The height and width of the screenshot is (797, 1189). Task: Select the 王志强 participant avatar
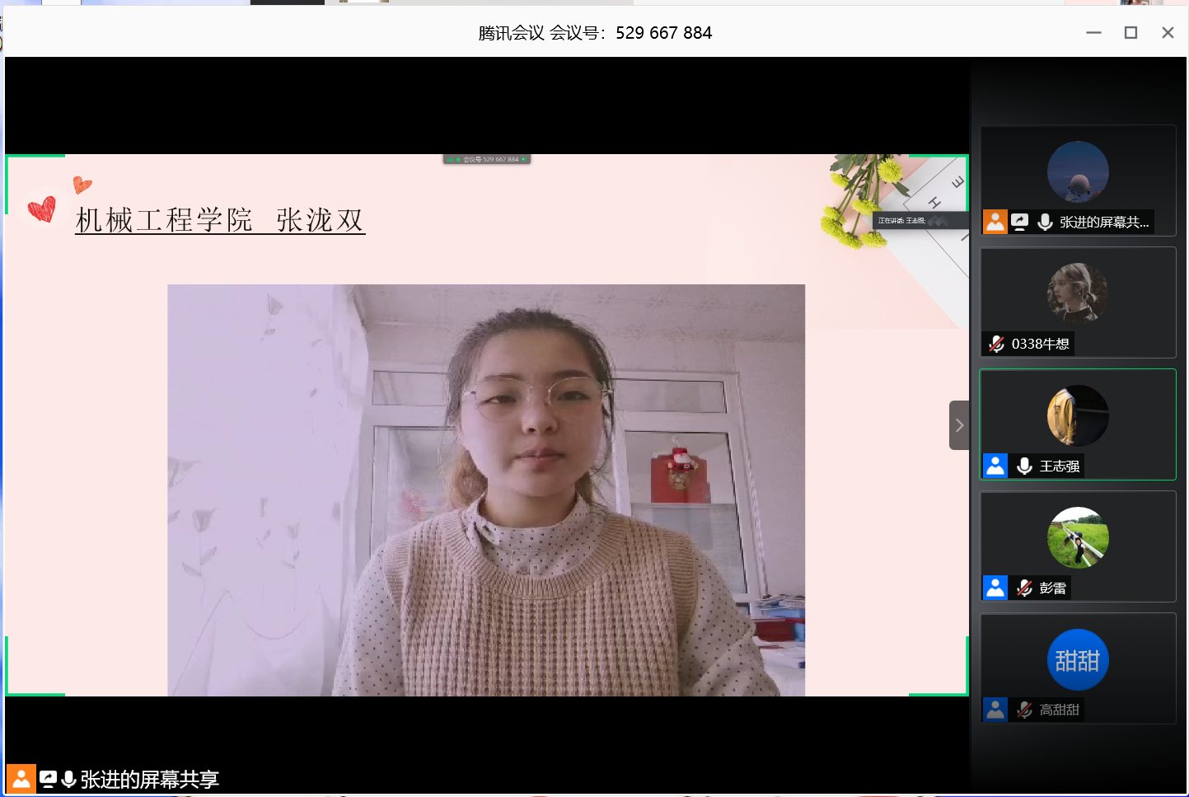point(1077,415)
